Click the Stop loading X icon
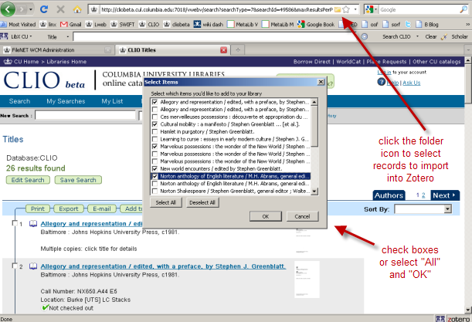472x322 pixels. (60, 9)
